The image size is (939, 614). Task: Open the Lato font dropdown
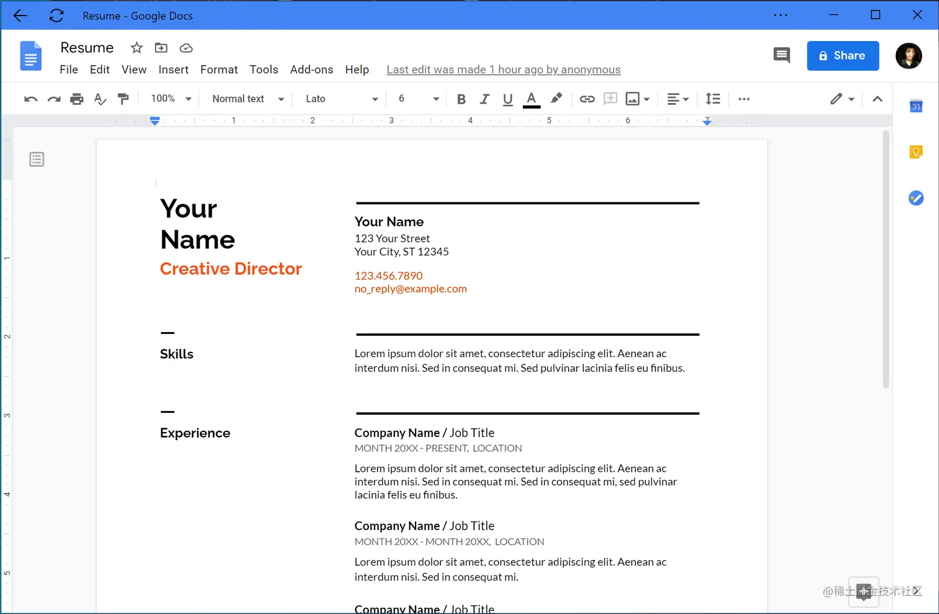point(342,99)
